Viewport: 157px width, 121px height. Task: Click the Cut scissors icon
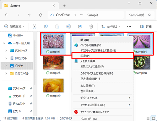34,26
